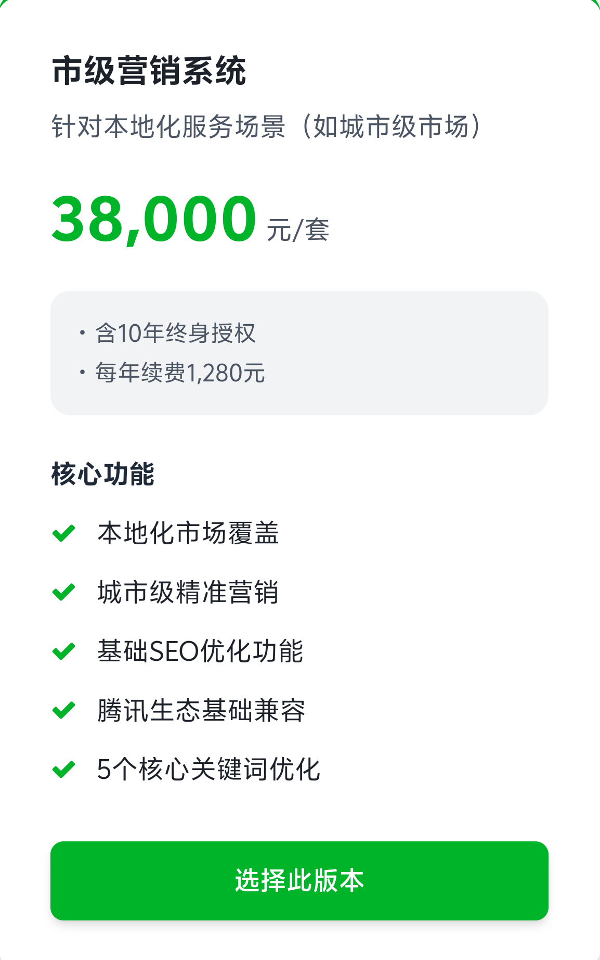Click the checkmark beside 腾讯生态基础兼容

[64, 710]
